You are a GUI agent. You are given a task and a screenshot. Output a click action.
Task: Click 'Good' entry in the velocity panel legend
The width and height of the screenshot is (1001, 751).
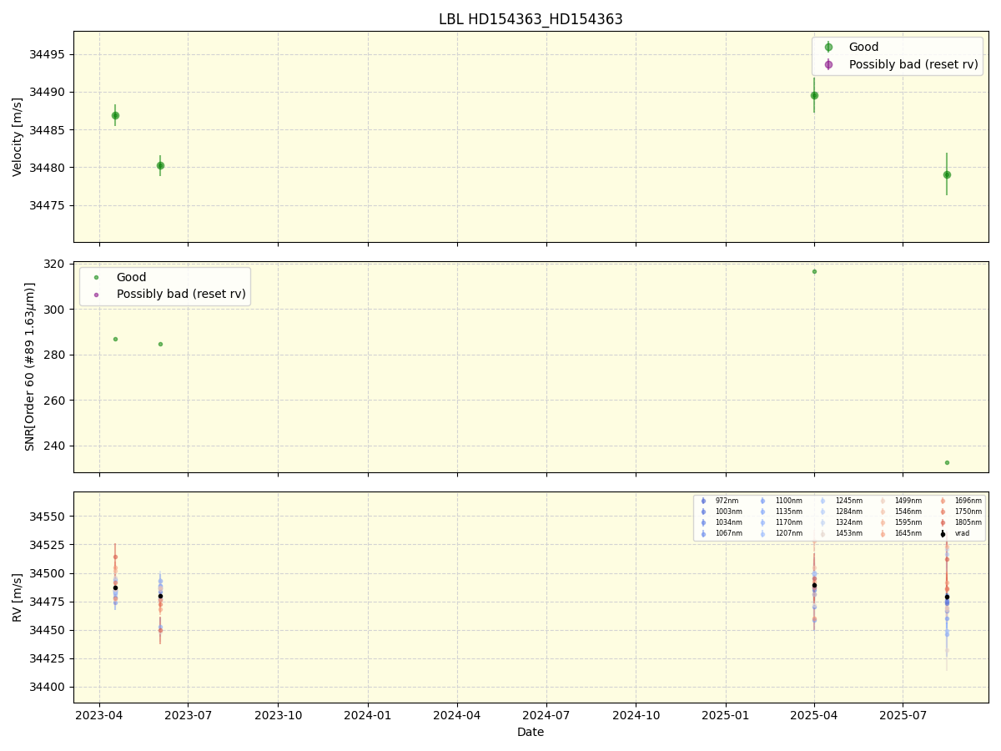863,48
